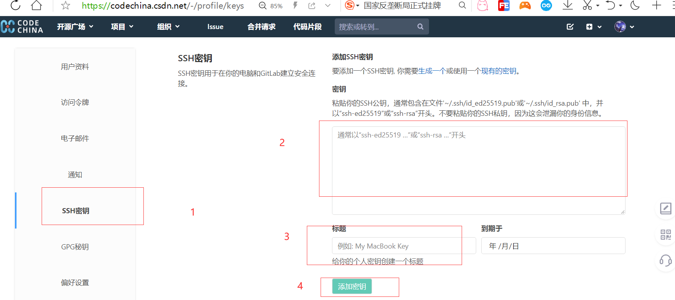Bookmark this page with the star icon
Viewport: 675px width, 300px height.
[66, 5]
